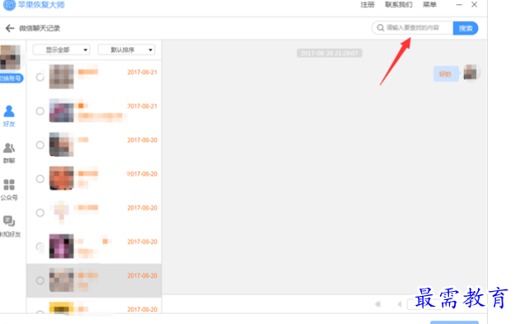This screenshot has width=515, height=324.
Task: Click the magnifier icon in search box
Action: point(381,28)
